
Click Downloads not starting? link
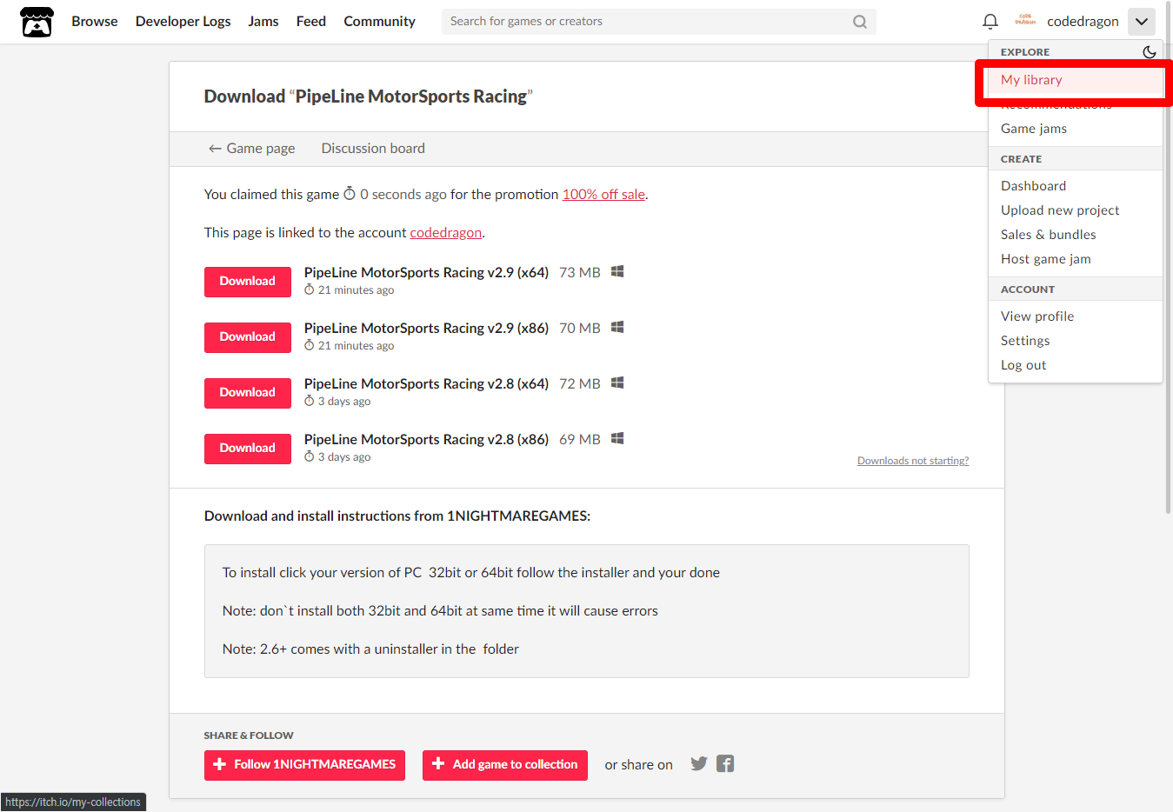click(x=913, y=461)
